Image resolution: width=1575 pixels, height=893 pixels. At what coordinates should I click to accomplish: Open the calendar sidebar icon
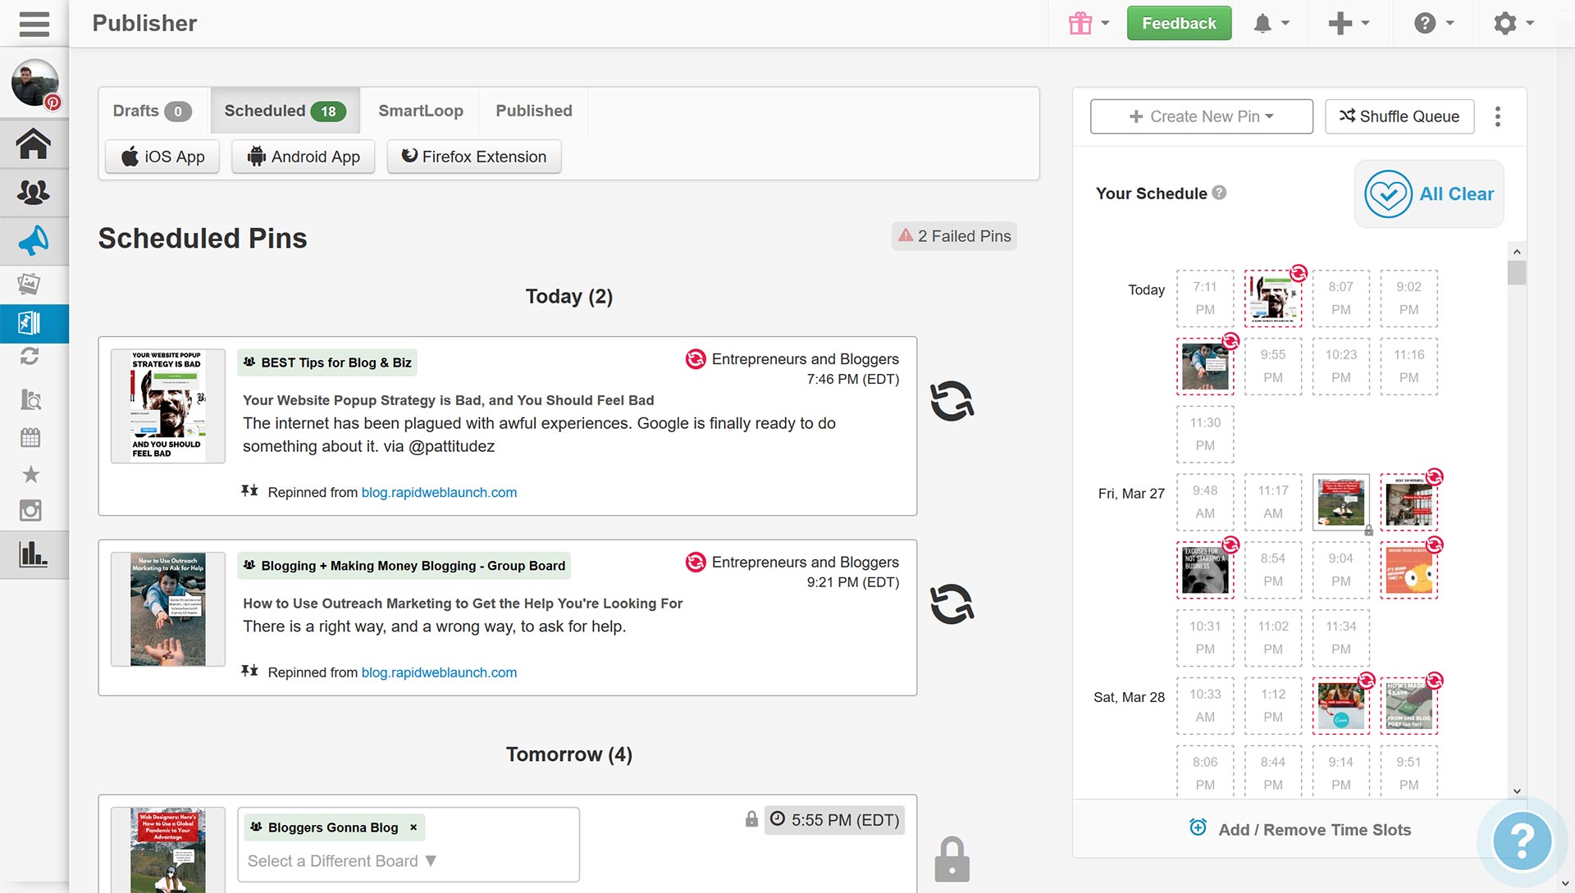pyautogui.click(x=30, y=437)
